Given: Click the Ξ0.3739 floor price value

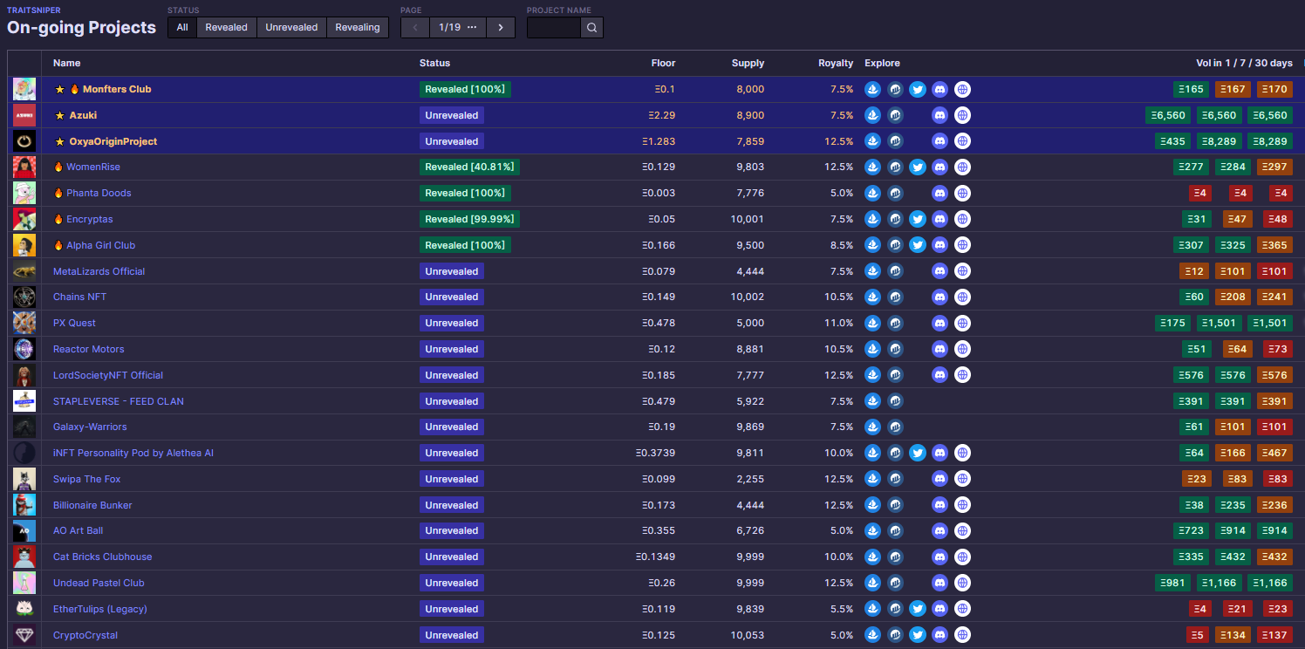Looking at the screenshot, I should pyautogui.click(x=656, y=453).
